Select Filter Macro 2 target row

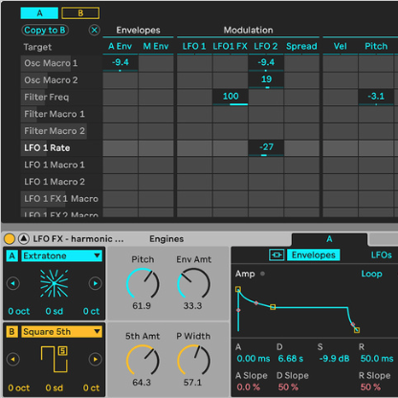61,131
